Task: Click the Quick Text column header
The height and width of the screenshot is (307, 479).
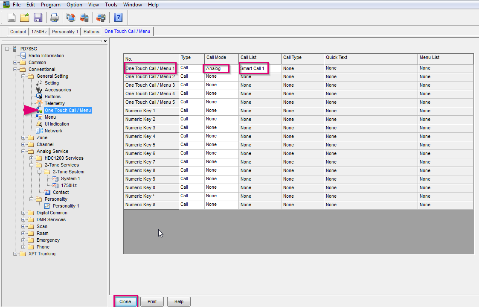Action: coord(371,58)
